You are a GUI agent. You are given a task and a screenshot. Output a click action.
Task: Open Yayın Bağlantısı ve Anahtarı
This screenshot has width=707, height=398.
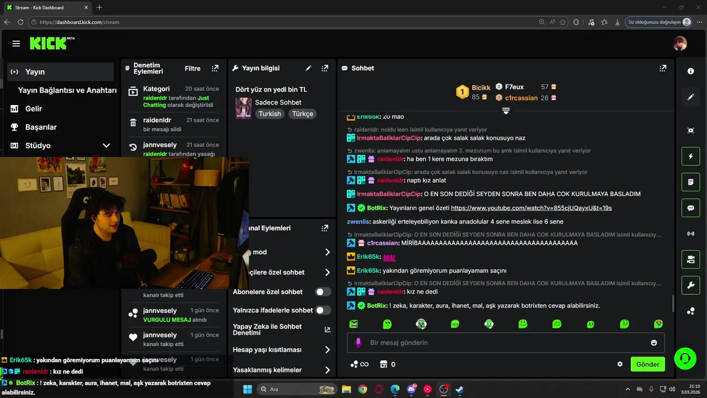pos(67,90)
